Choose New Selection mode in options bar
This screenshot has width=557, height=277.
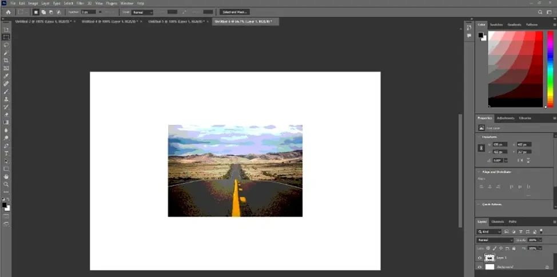pos(36,12)
